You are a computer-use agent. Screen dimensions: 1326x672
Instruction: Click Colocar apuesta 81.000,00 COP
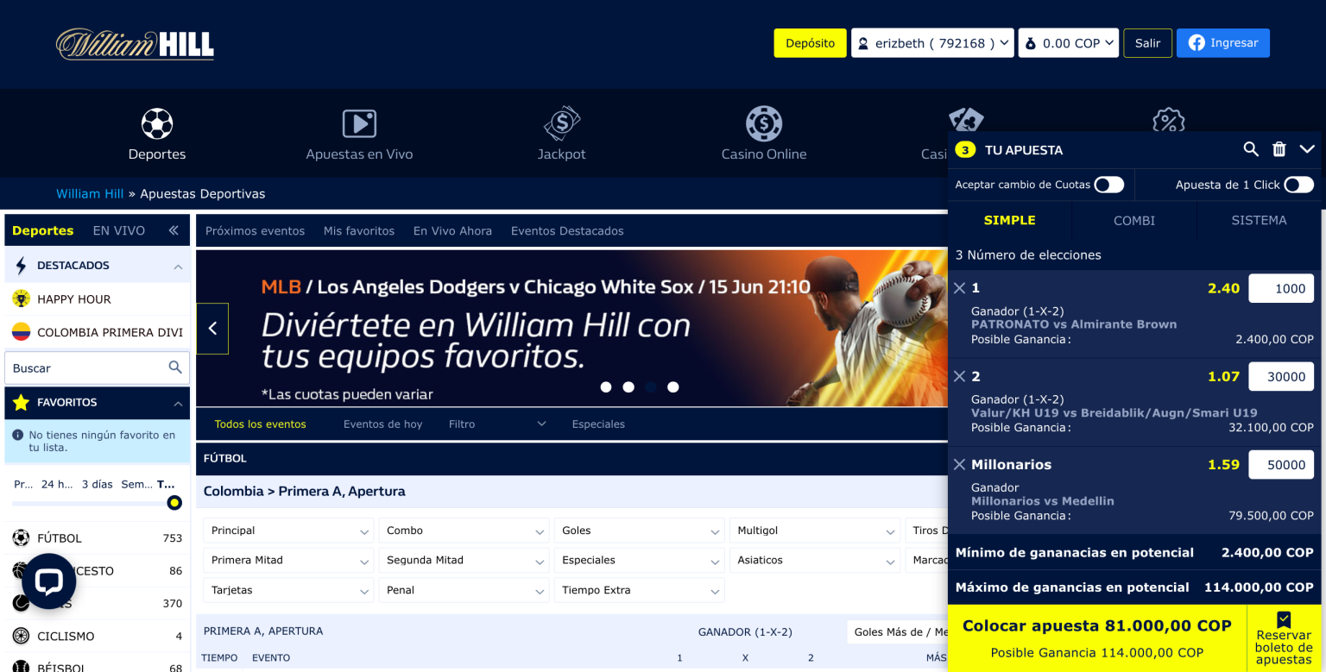pyautogui.click(x=1096, y=638)
